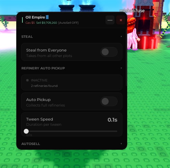Click the Tween Speed slider handle
Viewport: 170px width, 168px height.
tap(26, 131)
